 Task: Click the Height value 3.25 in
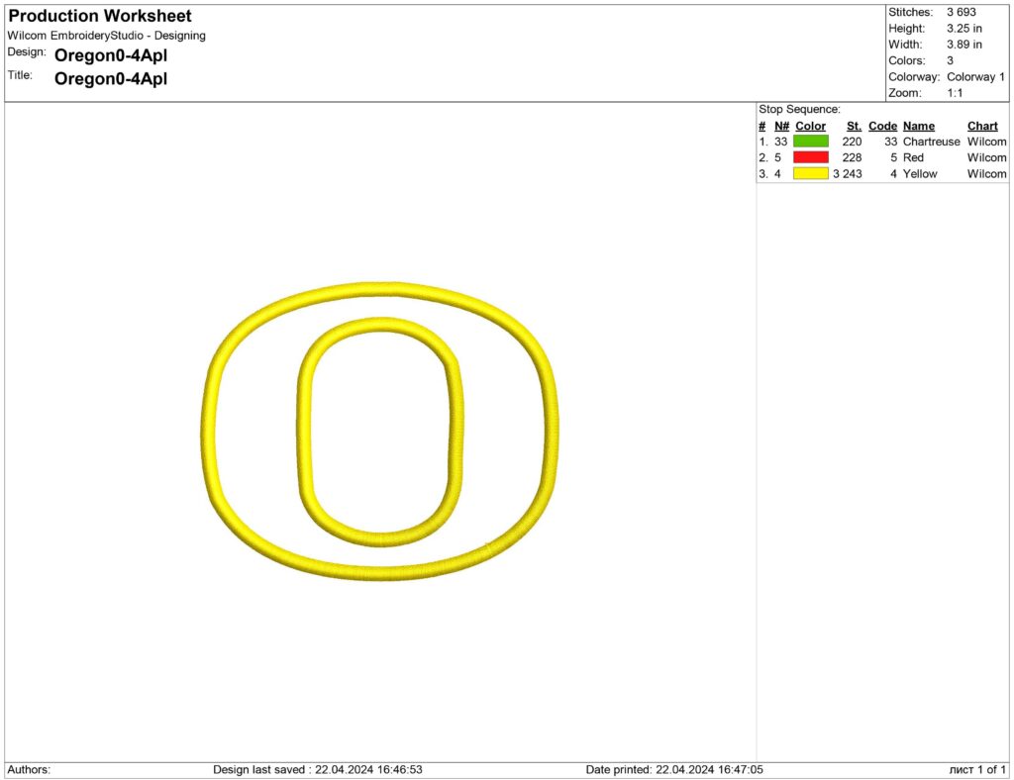pyautogui.click(x=964, y=29)
